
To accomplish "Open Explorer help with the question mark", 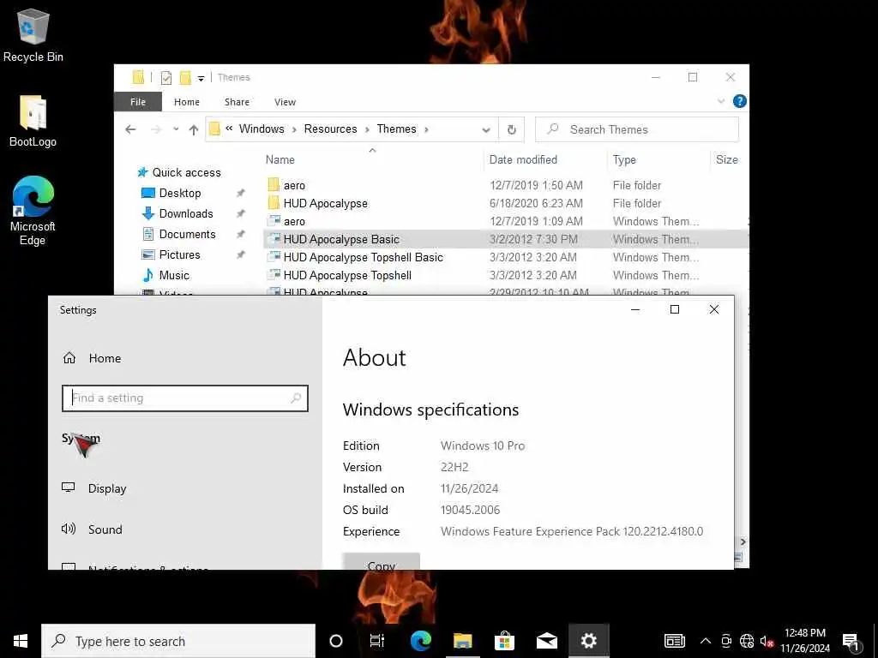I will point(740,101).
